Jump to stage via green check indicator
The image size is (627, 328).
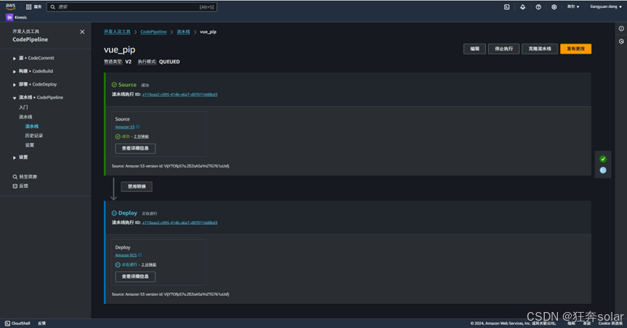pos(603,159)
